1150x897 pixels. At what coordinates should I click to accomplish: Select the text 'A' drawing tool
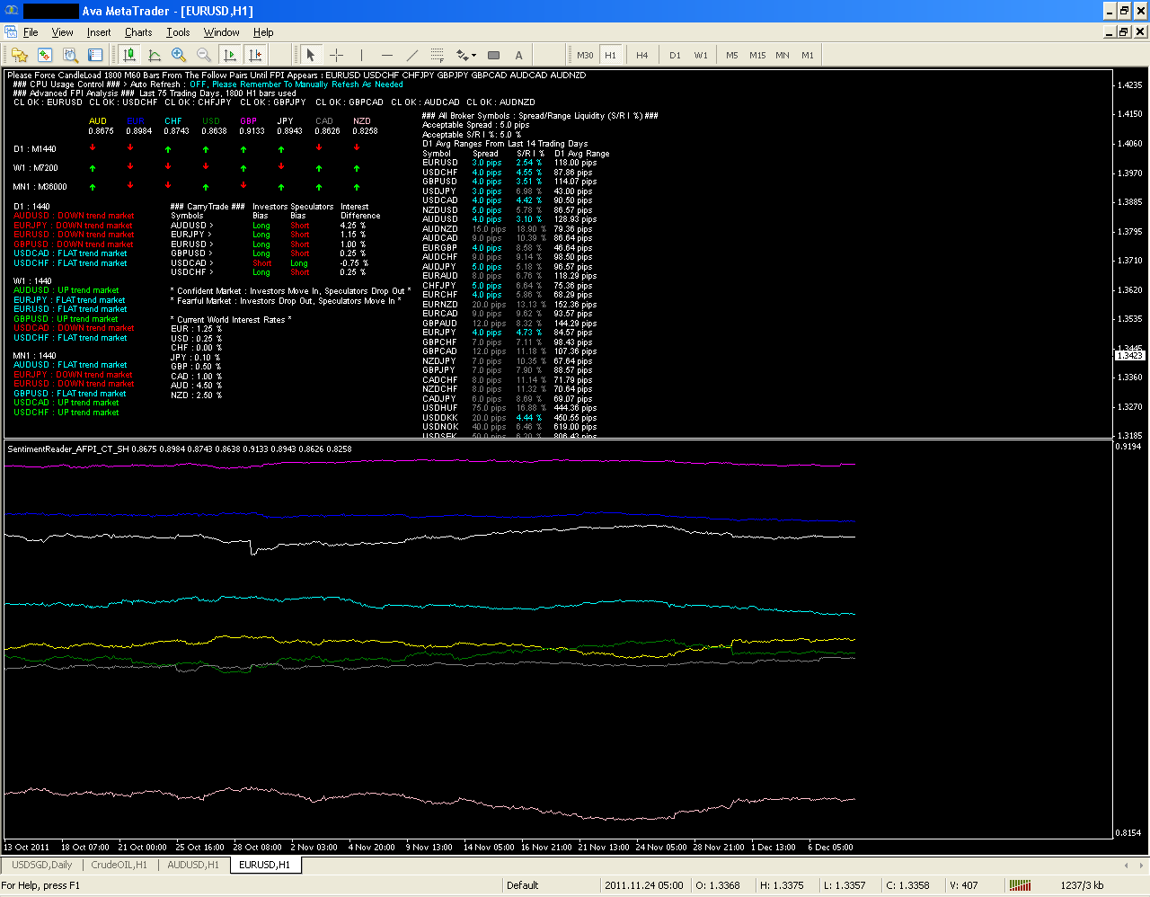518,55
